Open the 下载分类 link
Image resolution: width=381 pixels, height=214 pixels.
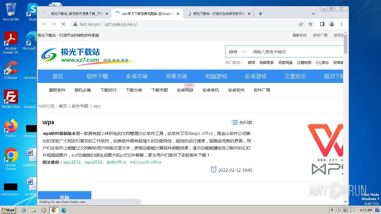(134, 90)
